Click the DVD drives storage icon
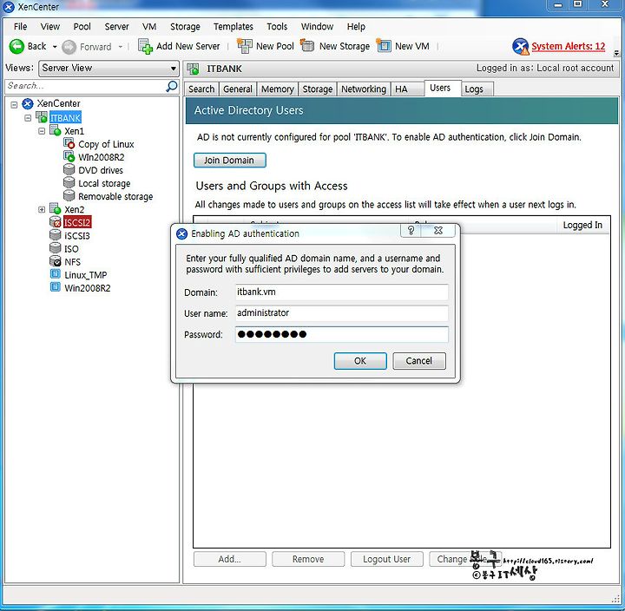Image resolution: width=625 pixels, height=611 pixels. tap(69, 170)
